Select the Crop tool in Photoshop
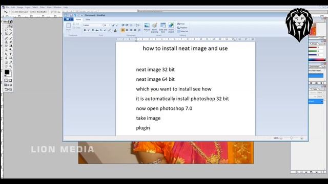The width and height of the screenshot is (328, 184). pyautogui.click(x=6, y=34)
